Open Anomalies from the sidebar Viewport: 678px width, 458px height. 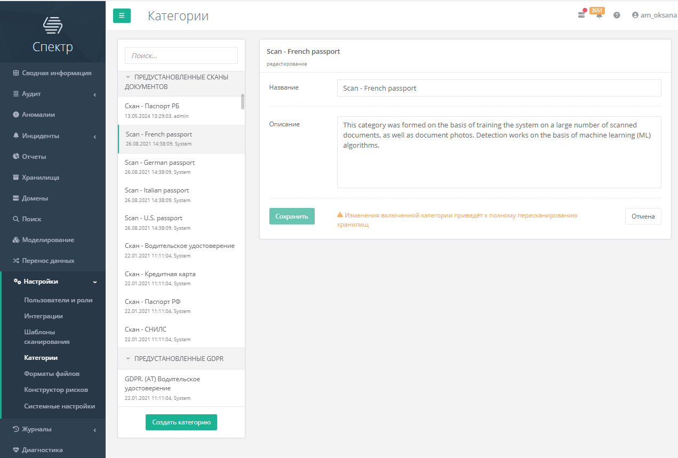coord(38,115)
